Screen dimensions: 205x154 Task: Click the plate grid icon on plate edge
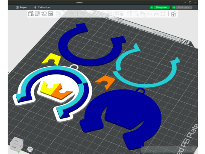coord(186,42)
